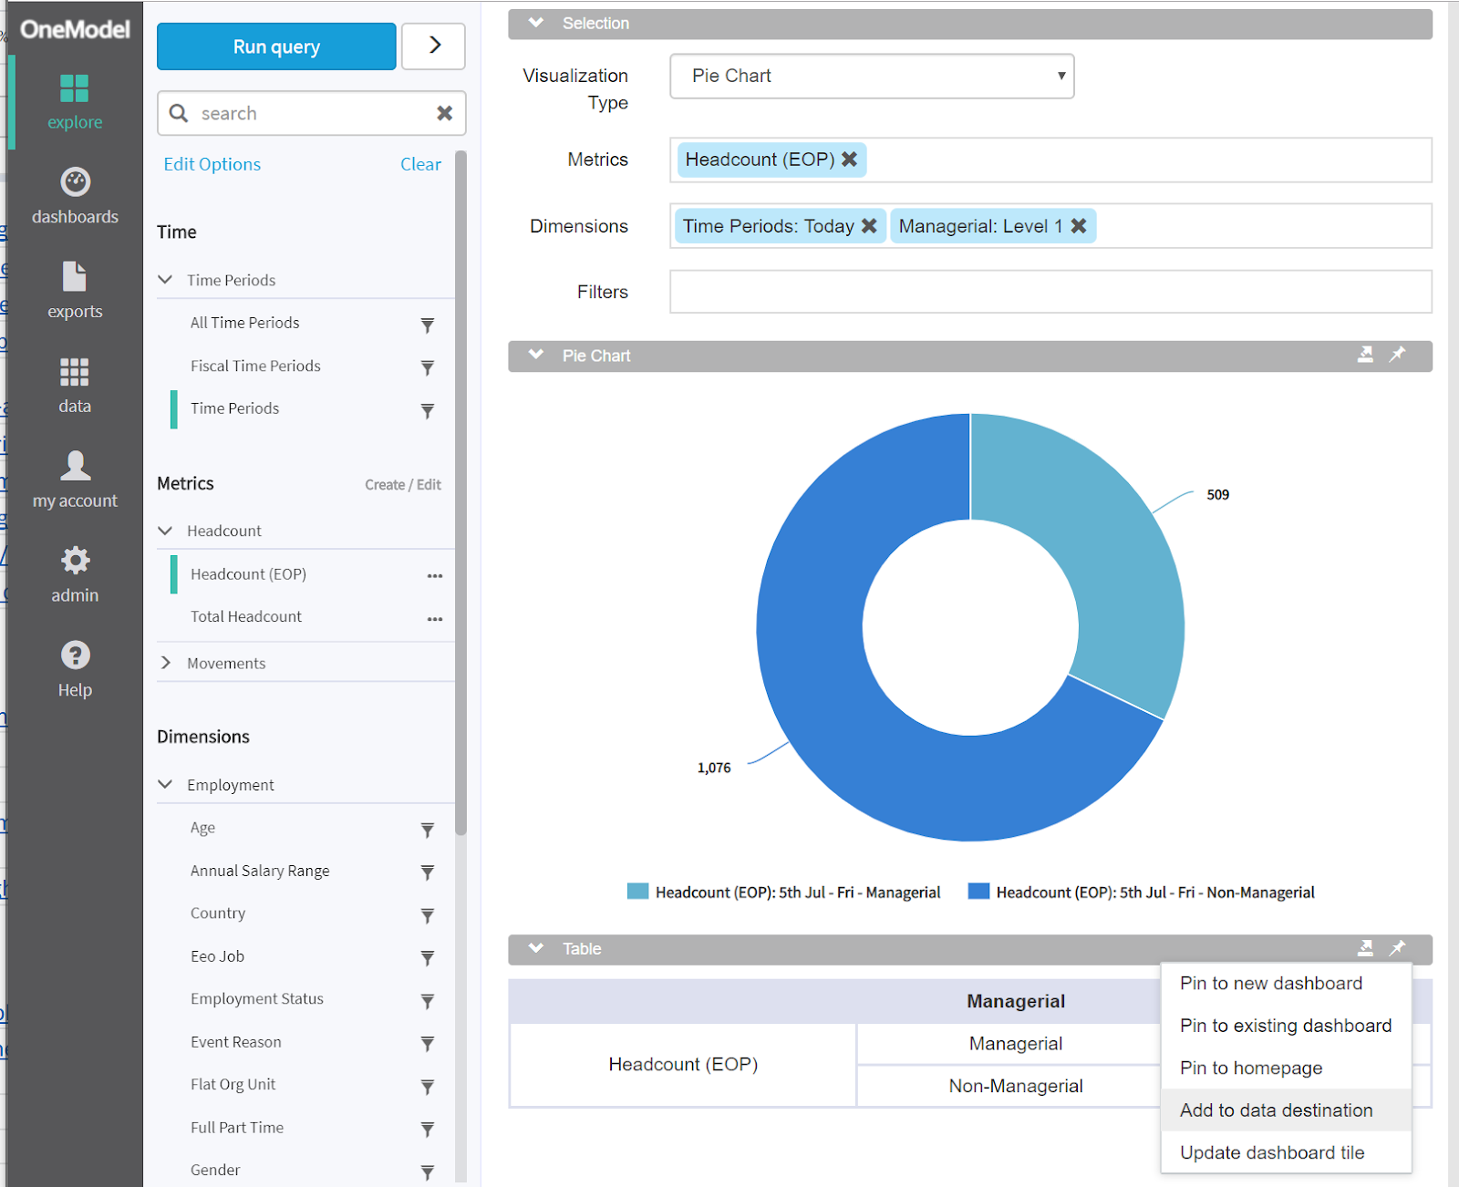1459x1187 pixels.
Task: Expand the Movements metrics group
Action: [x=166, y=663]
